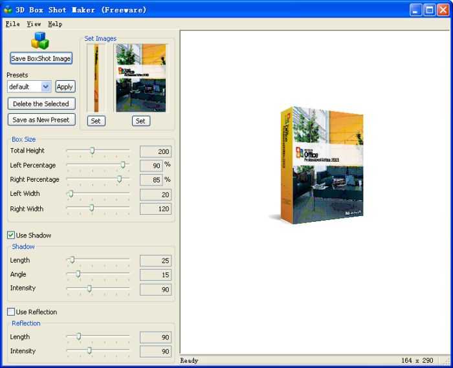Apply the selected preset
The height and width of the screenshot is (368, 453).
click(x=65, y=87)
